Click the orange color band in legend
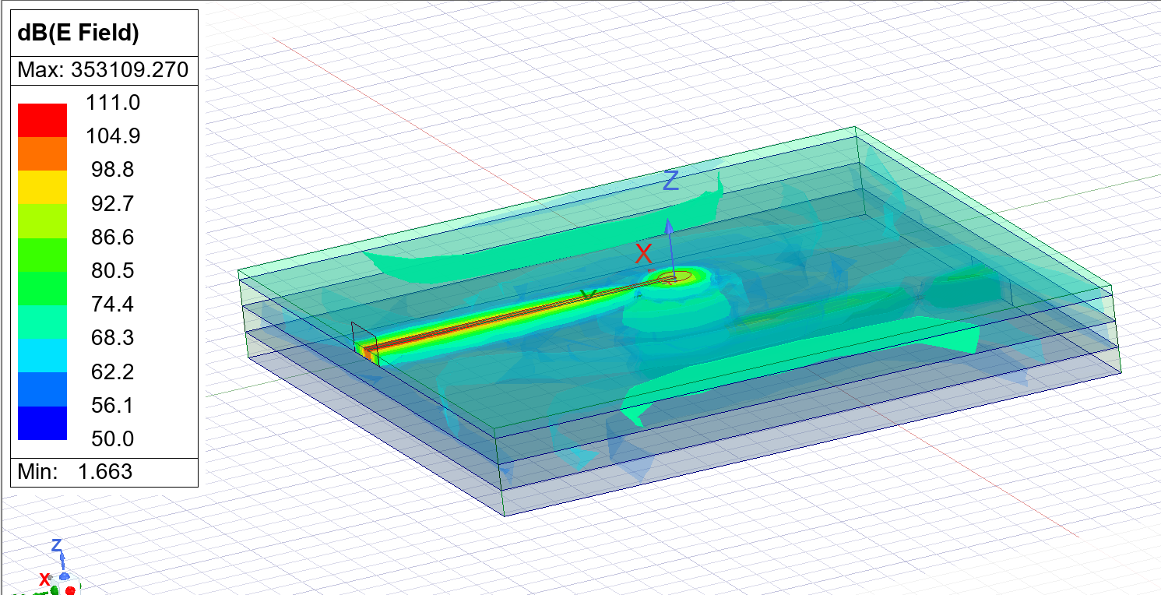1161x595 pixels. 43,154
